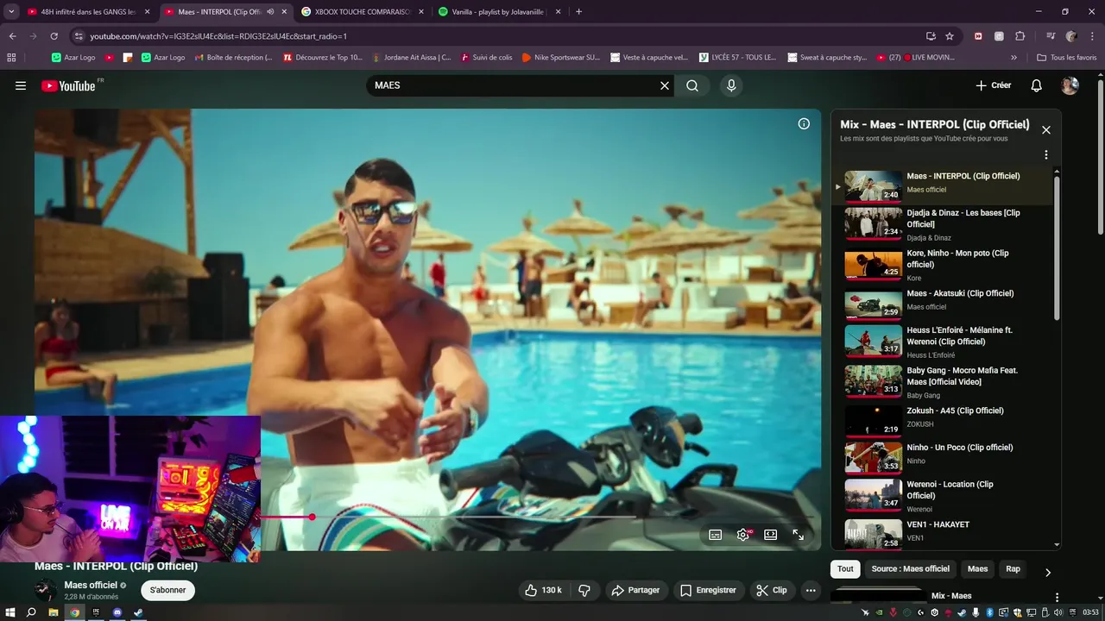Enter fullscreen on the video

[x=799, y=535]
